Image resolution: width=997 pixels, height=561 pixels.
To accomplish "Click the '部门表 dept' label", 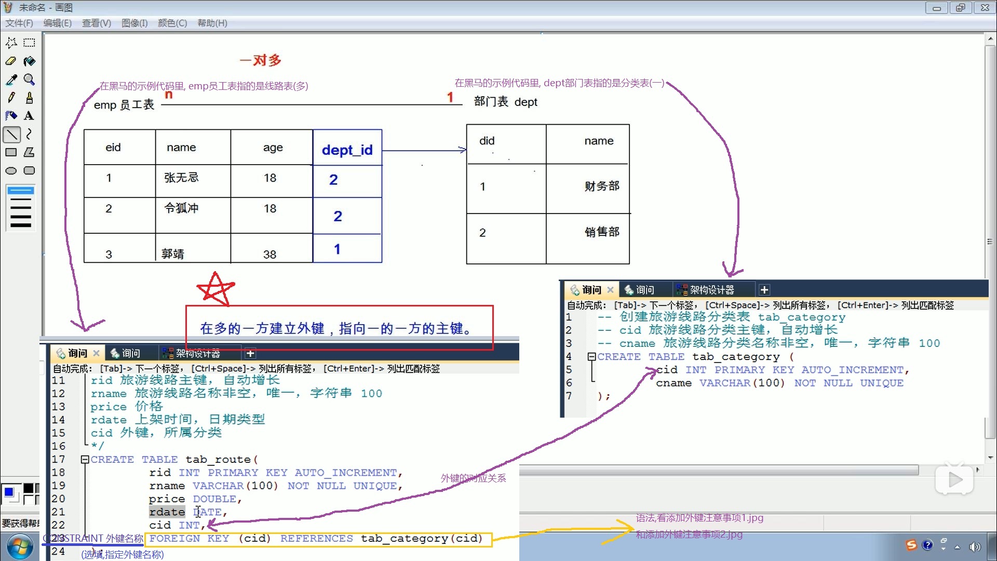I will click(x=505, y=102).
